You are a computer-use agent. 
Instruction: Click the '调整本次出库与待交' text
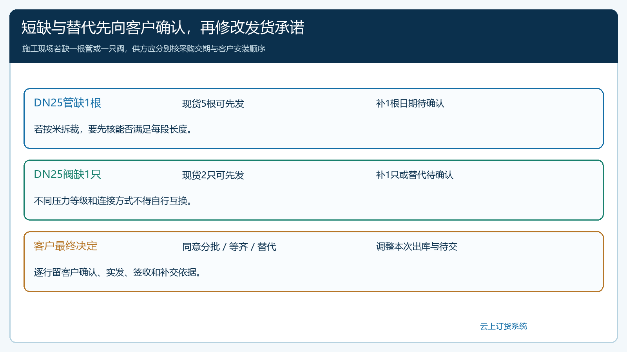[x=417, y=246]
